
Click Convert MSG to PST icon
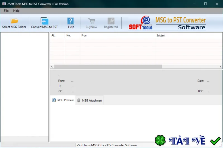click(x=44, y=21)
